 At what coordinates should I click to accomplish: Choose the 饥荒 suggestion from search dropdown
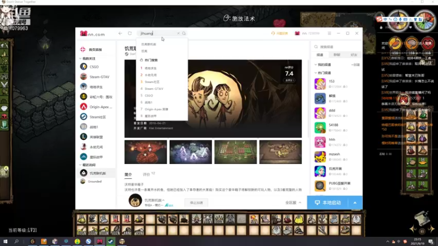144,51
